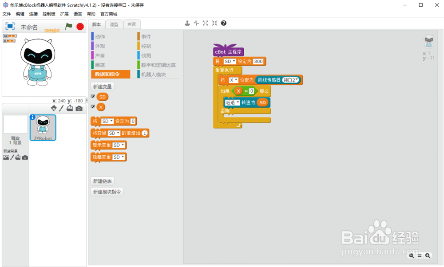This screenshot has height=267, width=444.
Task: Uncheck the SD variable stage display
Action: point(92,97)
